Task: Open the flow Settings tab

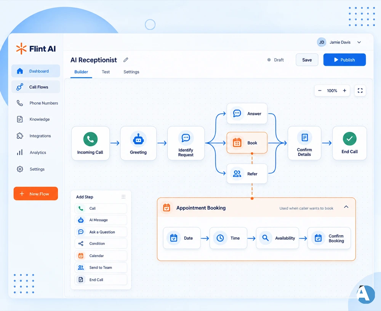Action: tap(131, 72)
